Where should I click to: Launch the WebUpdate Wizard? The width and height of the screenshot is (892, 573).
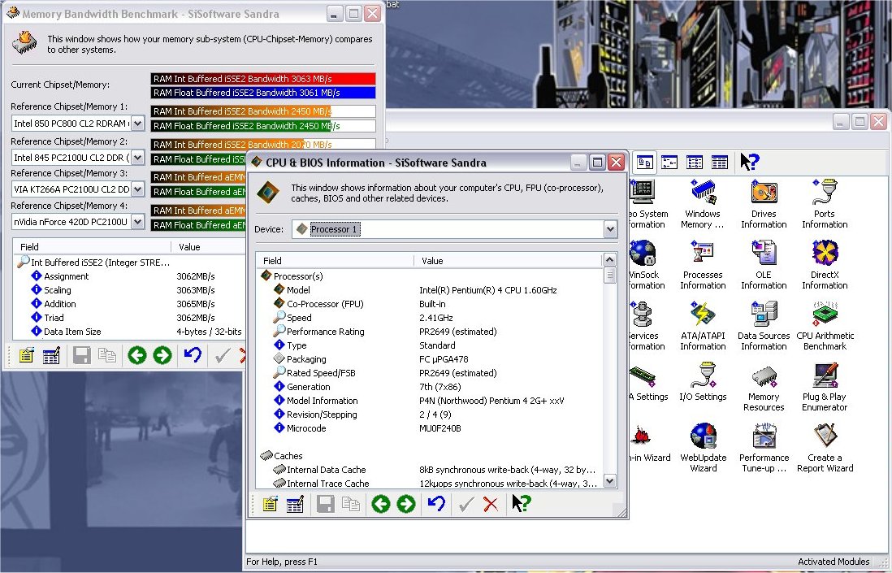[704, 448]
